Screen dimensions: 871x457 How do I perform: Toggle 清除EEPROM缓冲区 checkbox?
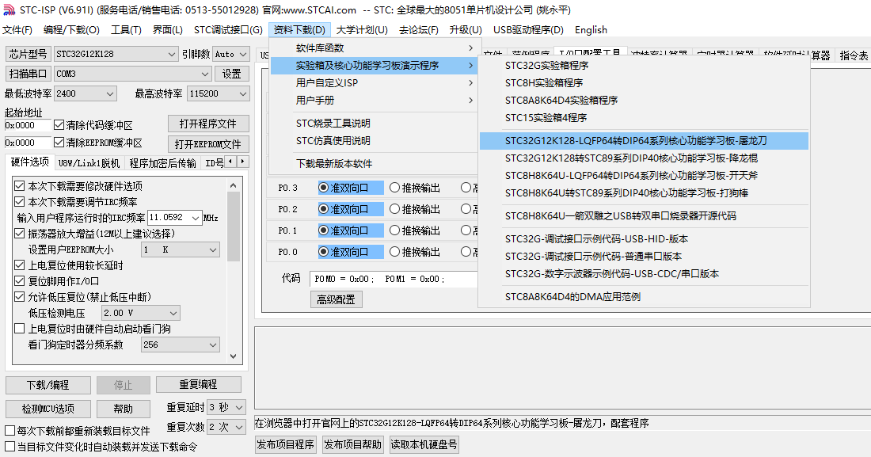pos(59,143)
